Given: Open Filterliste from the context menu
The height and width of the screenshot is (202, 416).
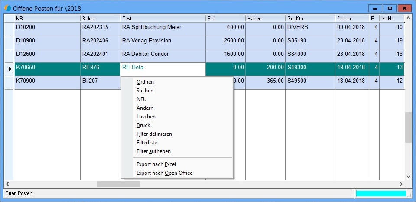Looking at the screenshot, I should tap(146, 143).
